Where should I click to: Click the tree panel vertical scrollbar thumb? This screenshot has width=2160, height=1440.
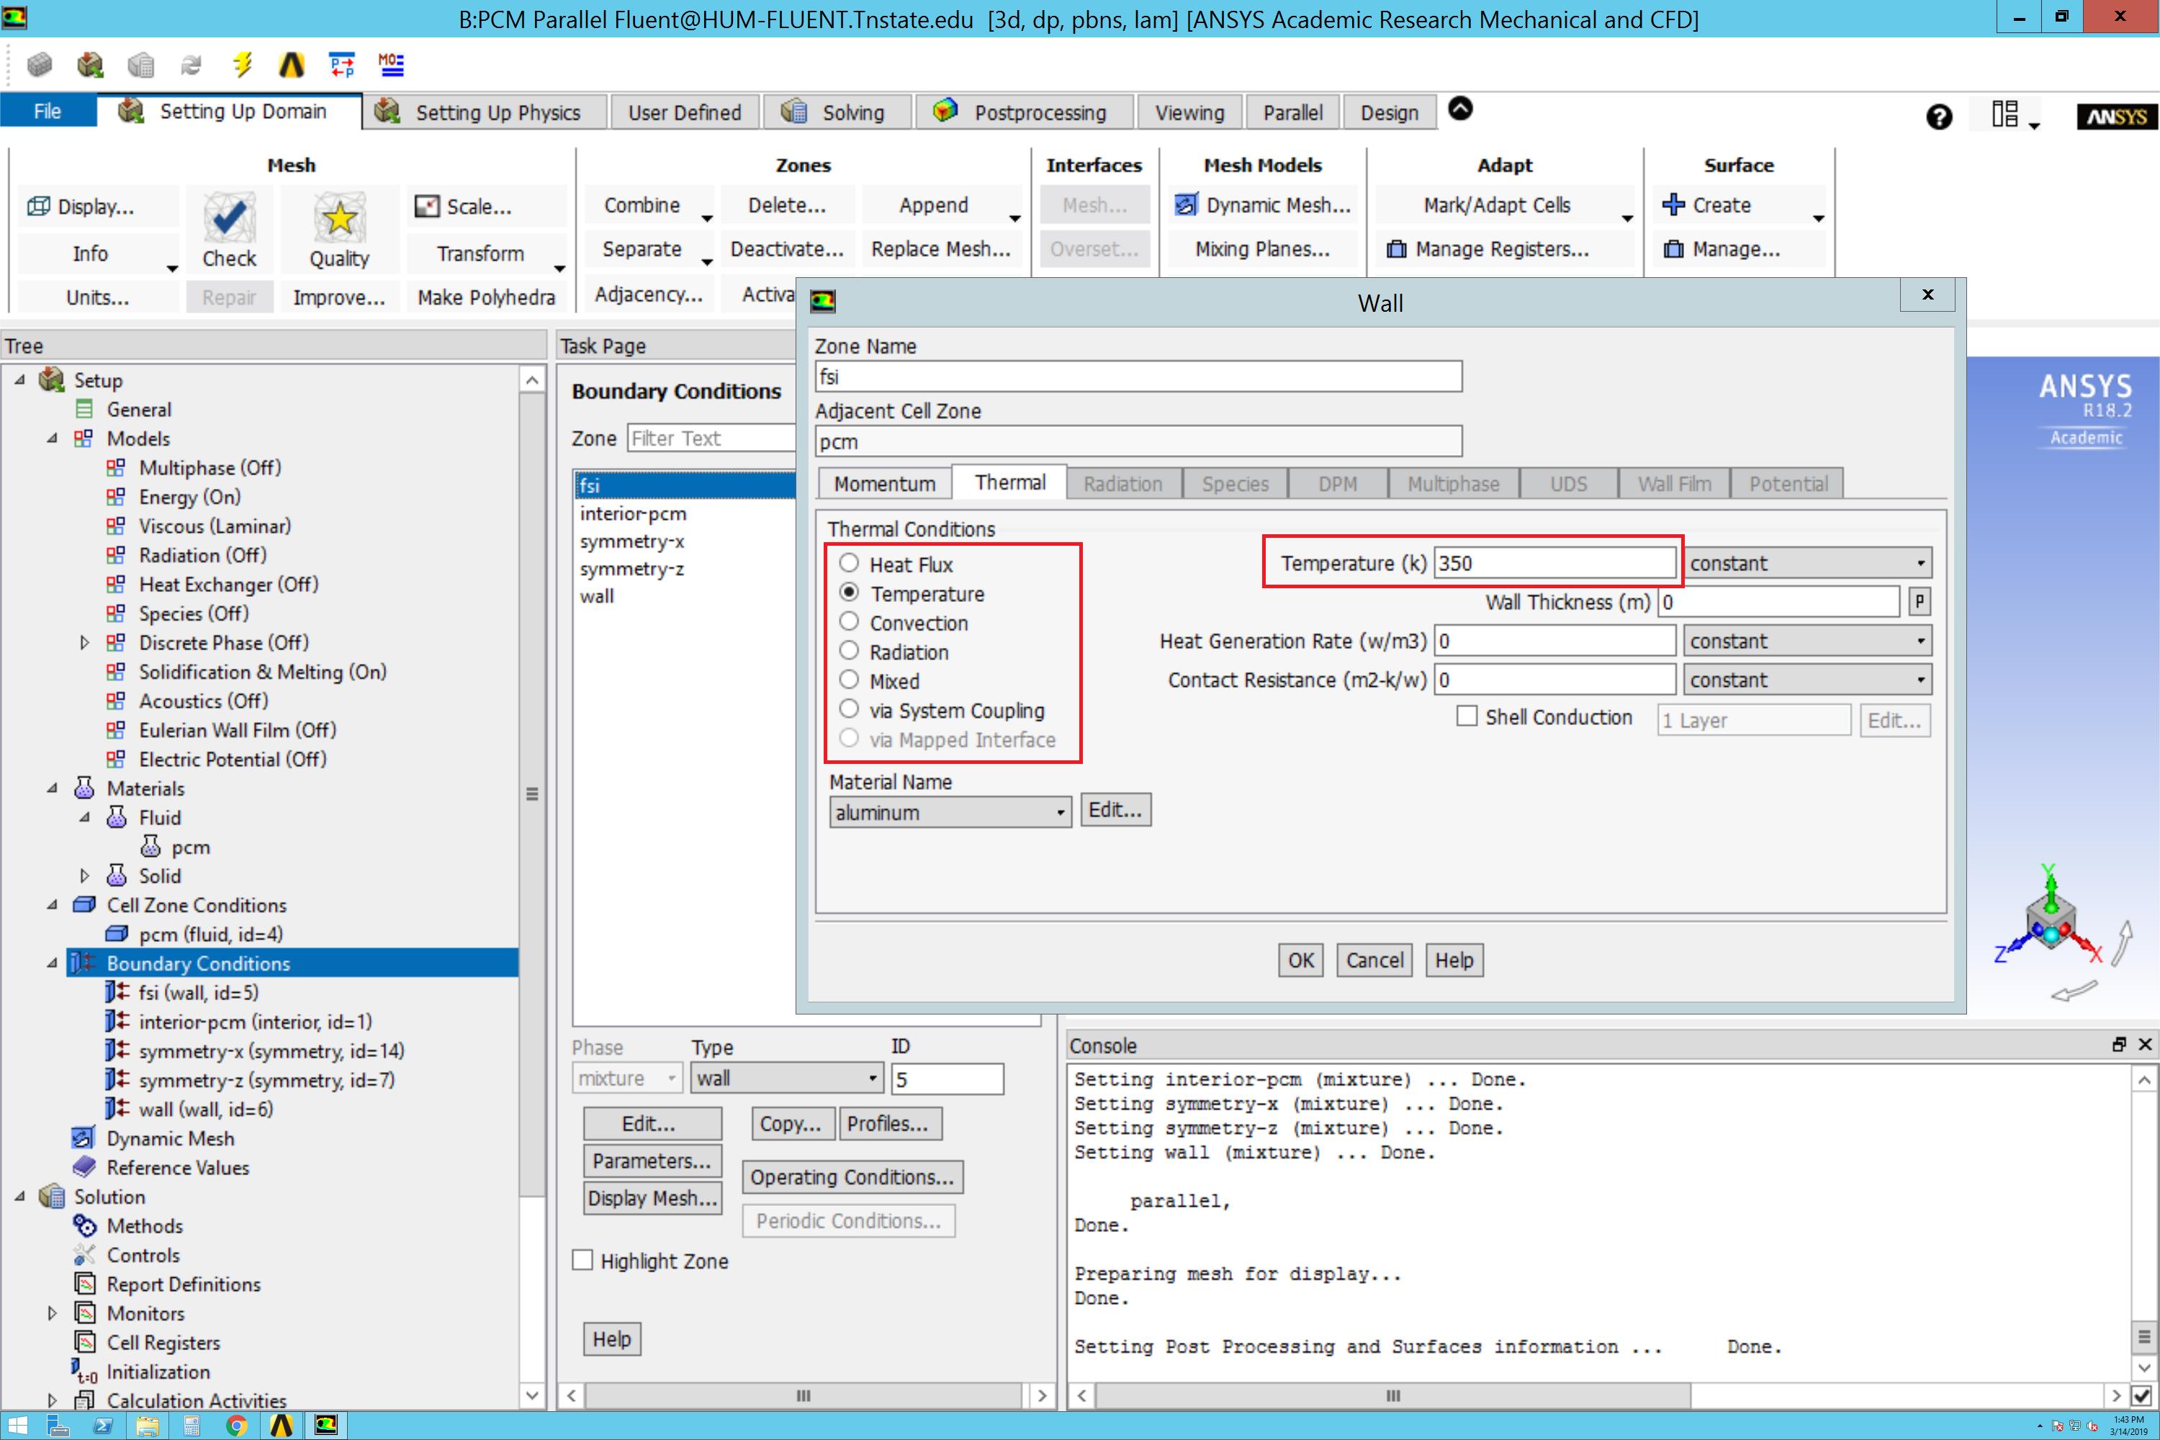coord(532,793)
